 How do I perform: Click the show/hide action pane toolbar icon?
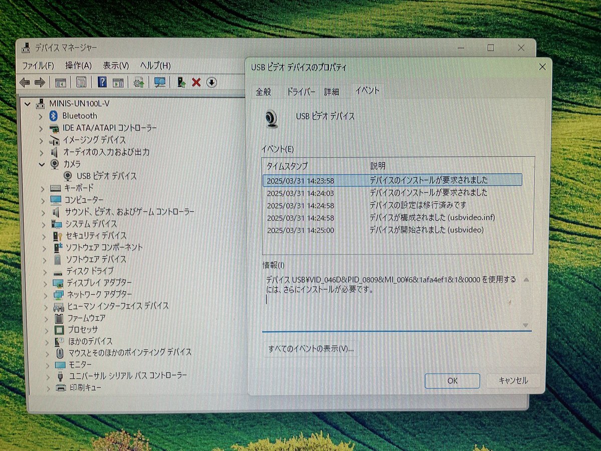pyautogui.click(x=118, y=83)
